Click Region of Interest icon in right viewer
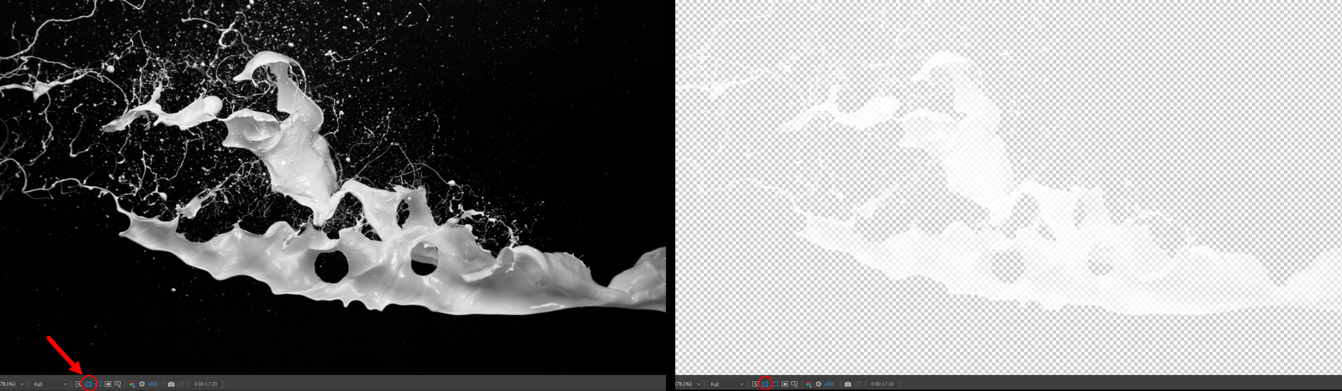 [785, 384]
